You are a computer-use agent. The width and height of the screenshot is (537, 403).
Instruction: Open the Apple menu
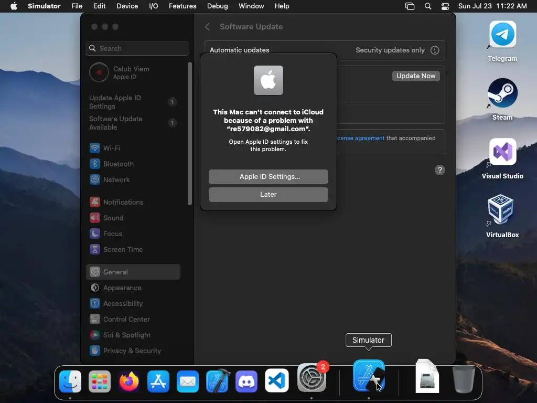tap(14, 6)
